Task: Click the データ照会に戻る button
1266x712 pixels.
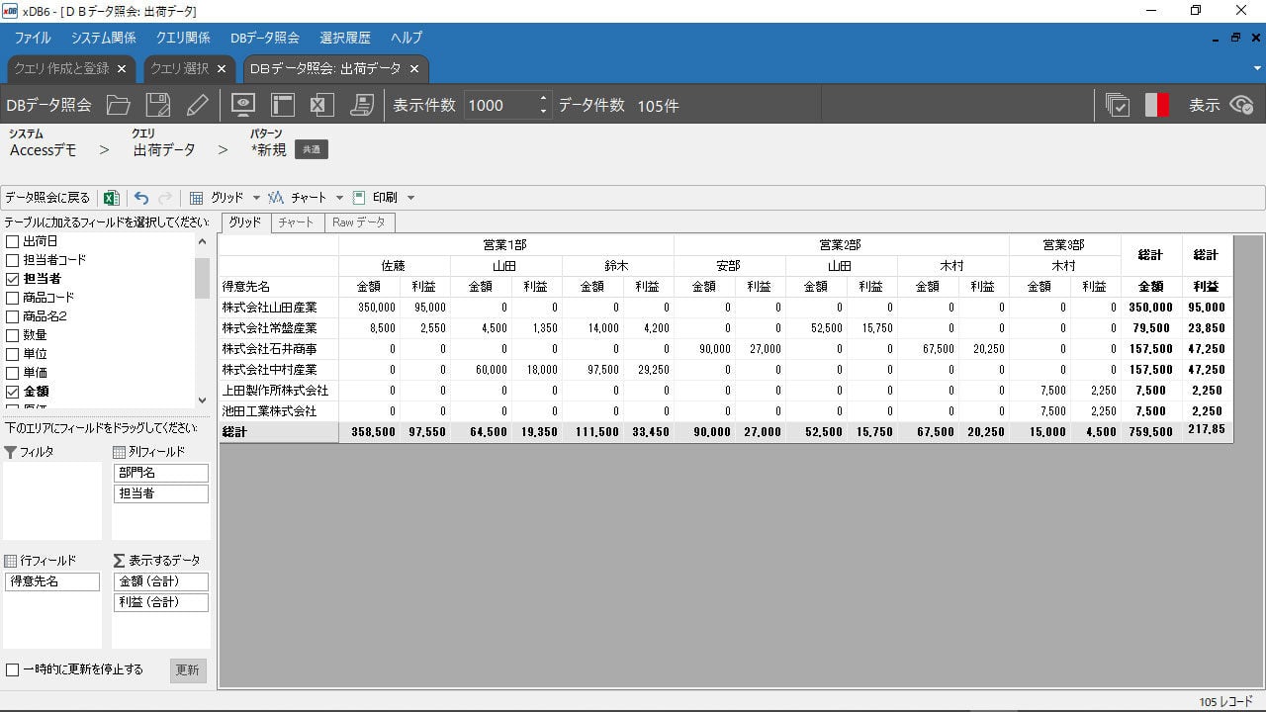Action: coord(47,198)
